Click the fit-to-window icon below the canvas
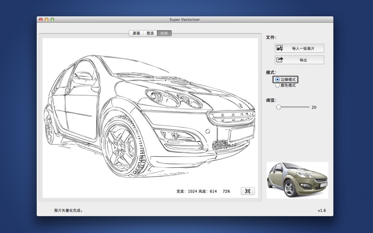This screenshot has width=373, height=233. coord(248,191)
